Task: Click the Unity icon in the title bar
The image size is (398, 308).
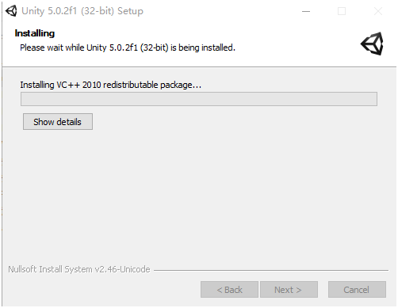Action: point(11,11)
